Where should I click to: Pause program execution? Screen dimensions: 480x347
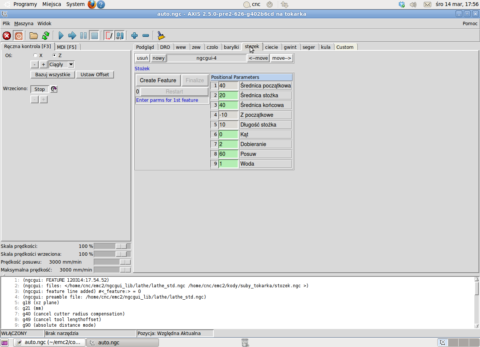(x=83, y=36)
